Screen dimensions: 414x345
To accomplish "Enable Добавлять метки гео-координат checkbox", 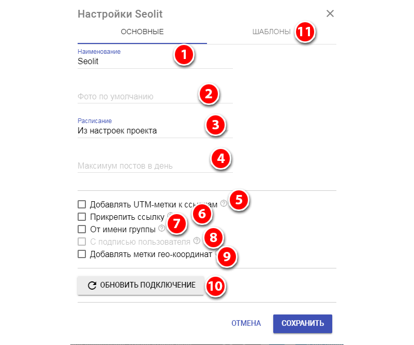I will click(81, 254).
